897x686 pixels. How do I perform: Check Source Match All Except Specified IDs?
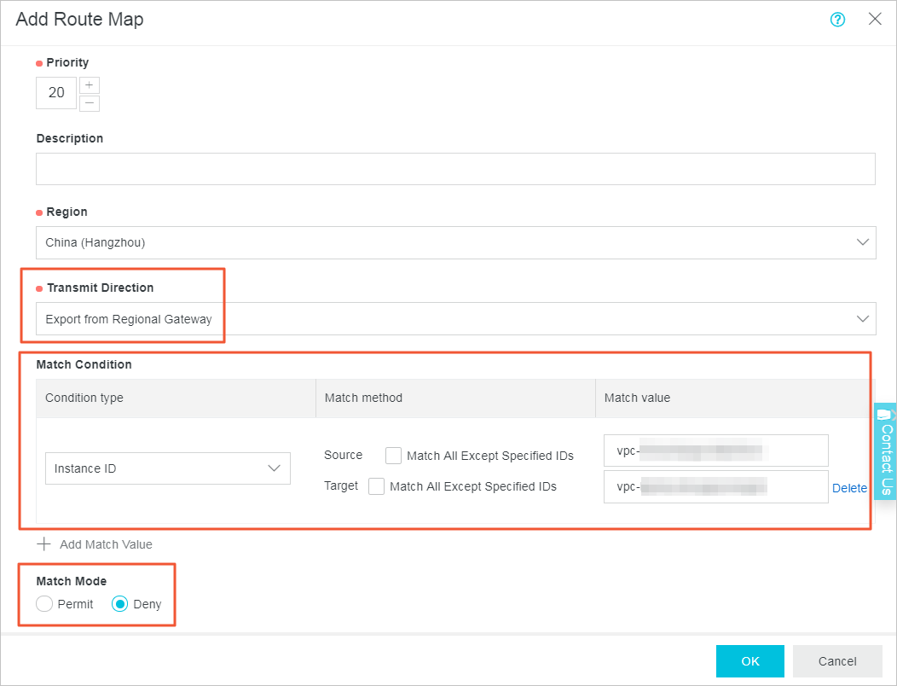coord(393,456)
